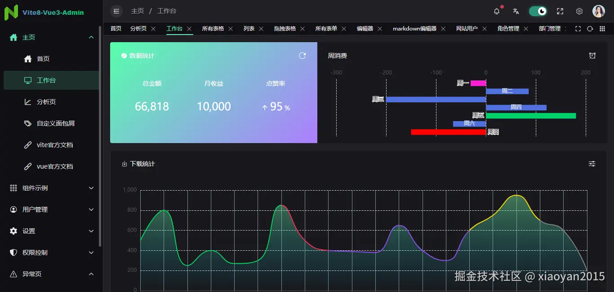
Task: Click the sidebar vertical scrollbar
Action: (x=100, y=136)
